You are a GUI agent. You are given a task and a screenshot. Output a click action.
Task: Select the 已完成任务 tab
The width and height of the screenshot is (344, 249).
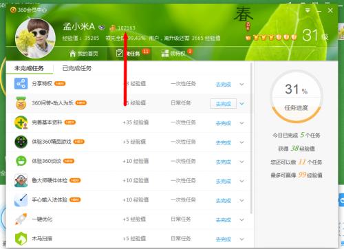click(x=77, y=68)
